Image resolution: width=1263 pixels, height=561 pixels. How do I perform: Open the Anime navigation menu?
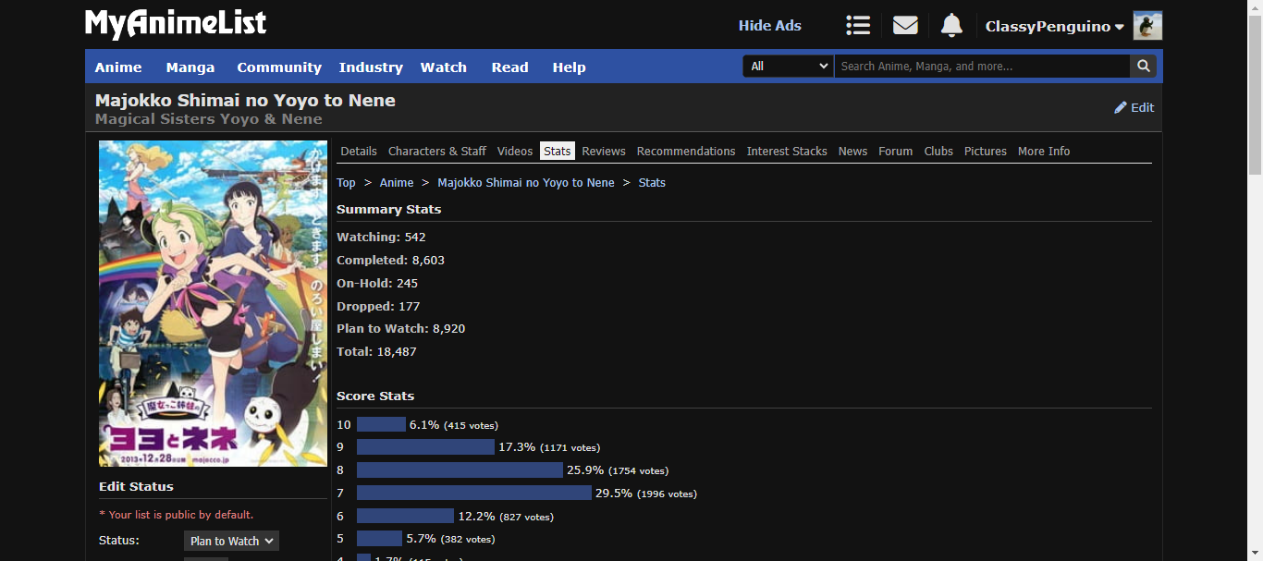[x=118, y=67]
